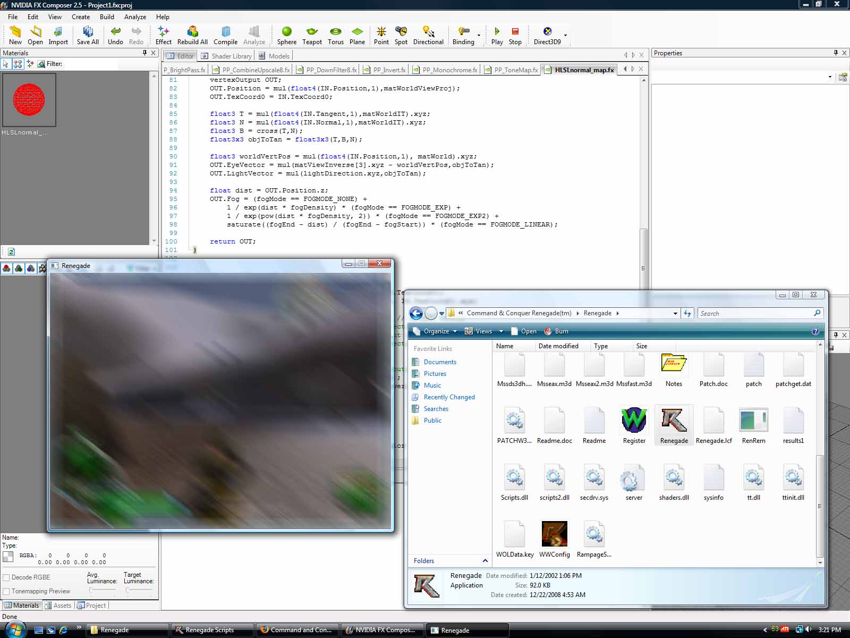The image size is (850, 638).
Task: Click the Recently Changed favorite link
Action: point(449,397)
